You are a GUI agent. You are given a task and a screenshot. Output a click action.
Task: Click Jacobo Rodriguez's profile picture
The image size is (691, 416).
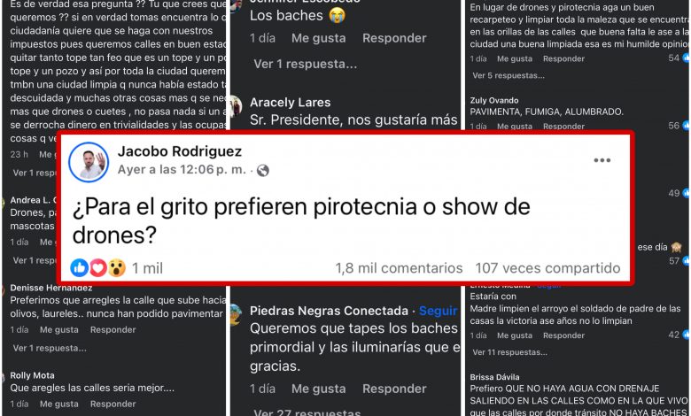tap(89, 162)
